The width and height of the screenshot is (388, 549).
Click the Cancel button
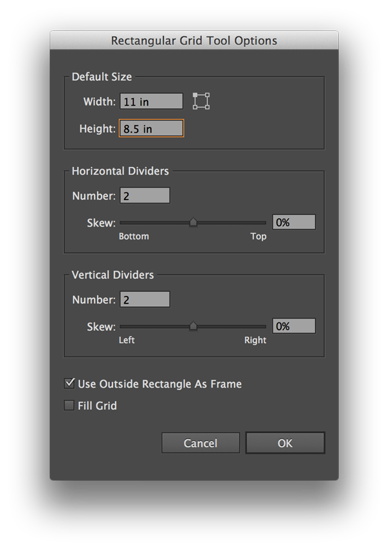pos(200,443)
